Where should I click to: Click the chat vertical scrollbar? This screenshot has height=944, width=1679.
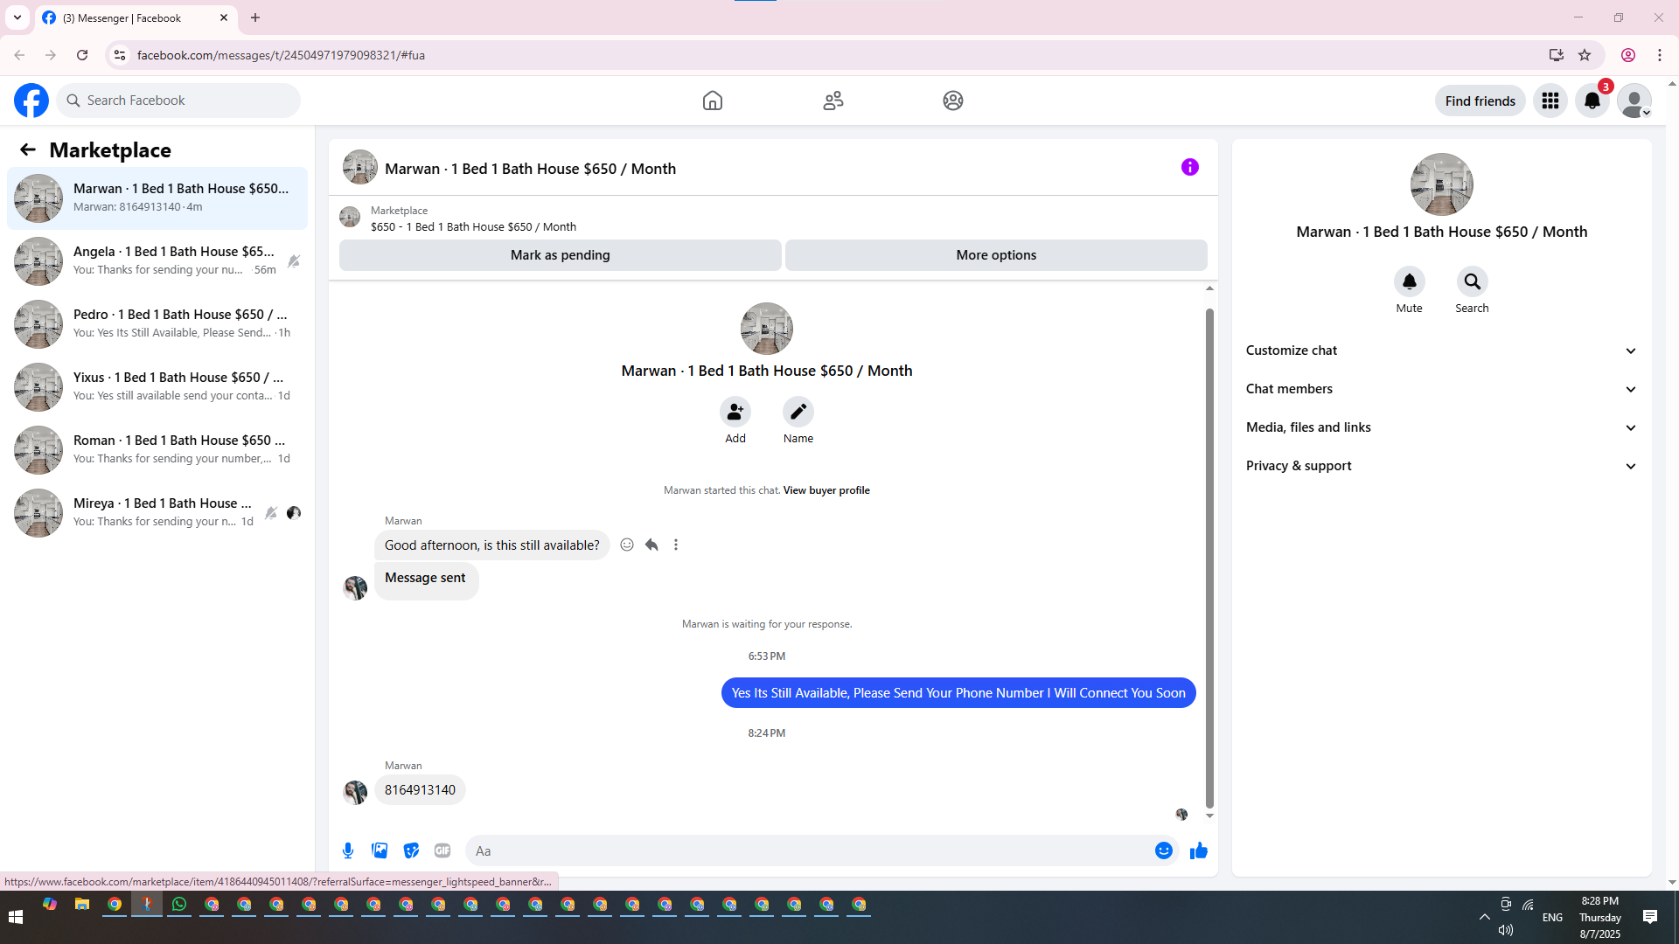coord(1209,559)
